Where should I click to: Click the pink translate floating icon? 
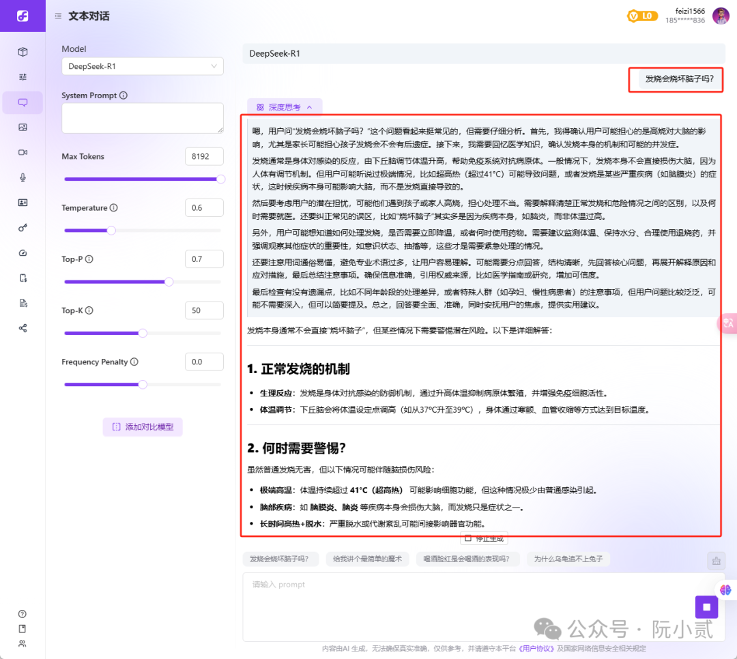tap(727, 323)
